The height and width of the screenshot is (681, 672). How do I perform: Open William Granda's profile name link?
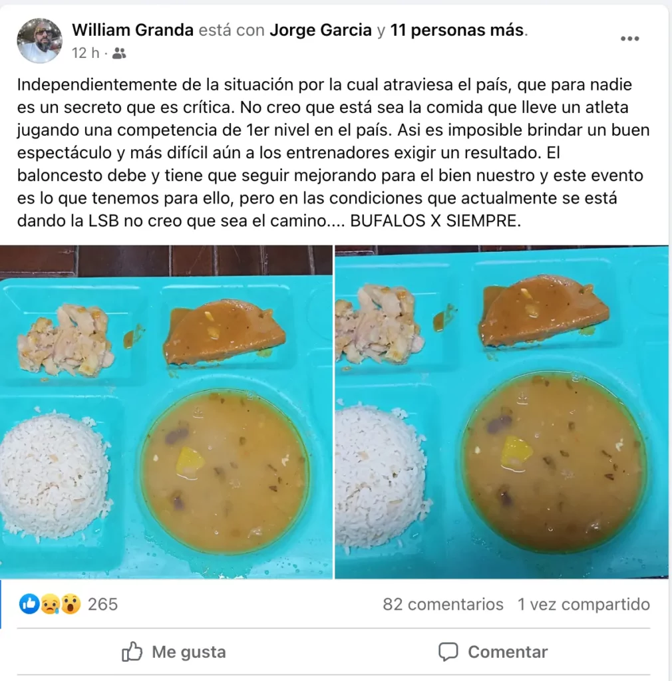click(x=132, y=30)
